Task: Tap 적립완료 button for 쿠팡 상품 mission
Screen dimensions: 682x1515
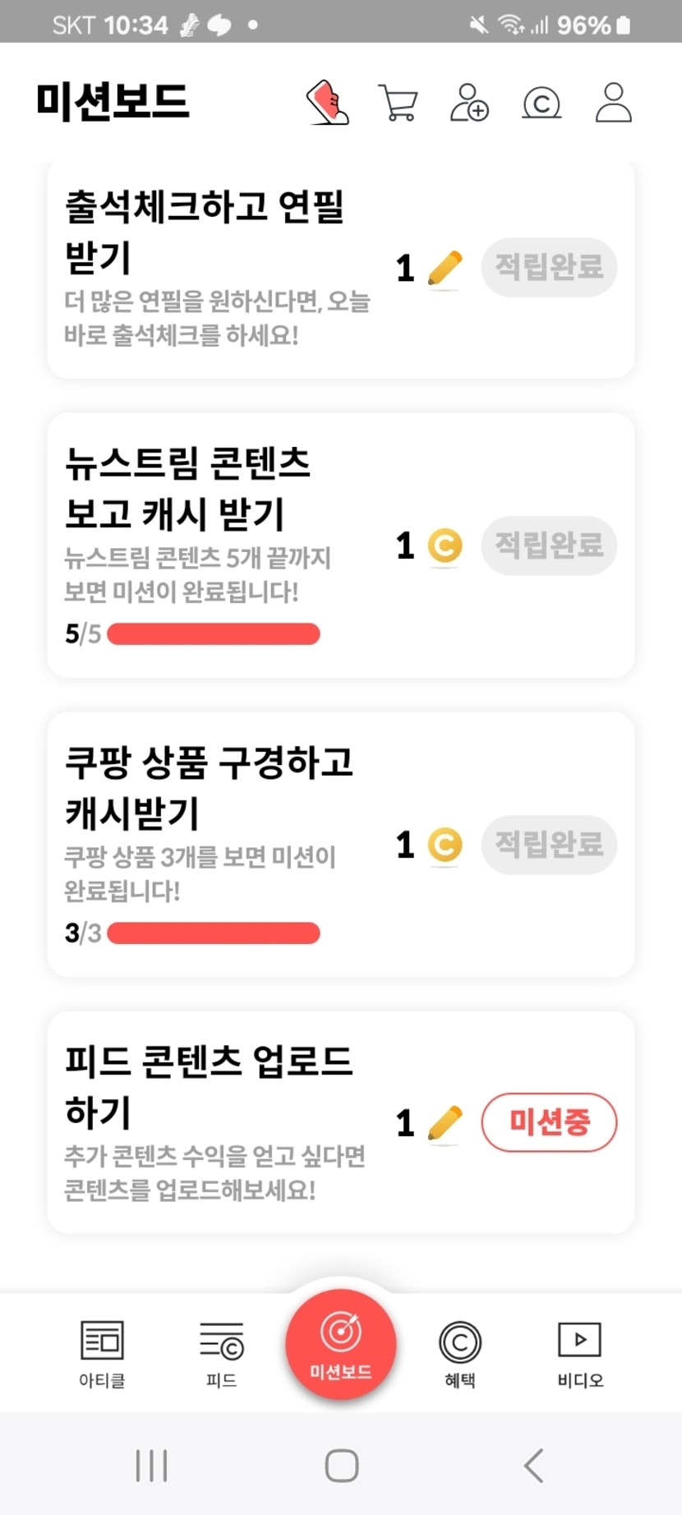Action: (x=549, y=845)
